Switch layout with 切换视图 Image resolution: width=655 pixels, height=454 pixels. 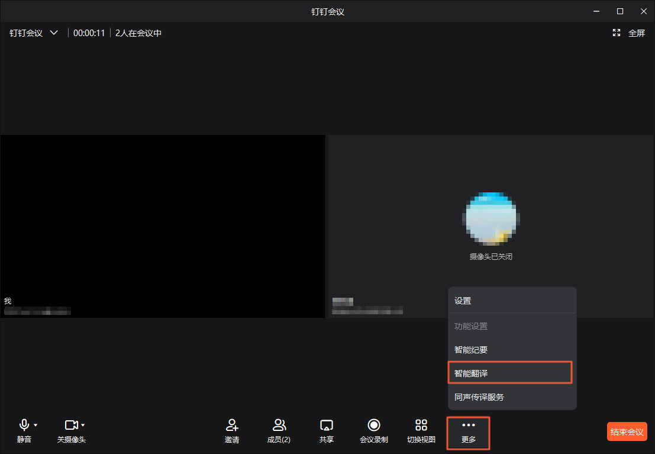[421, 431]
